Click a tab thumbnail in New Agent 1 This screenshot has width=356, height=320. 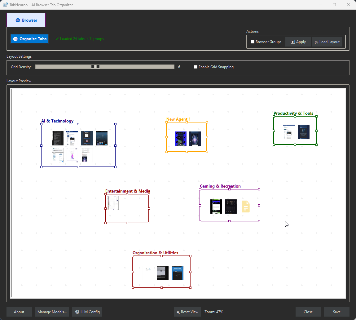(180, 139)
